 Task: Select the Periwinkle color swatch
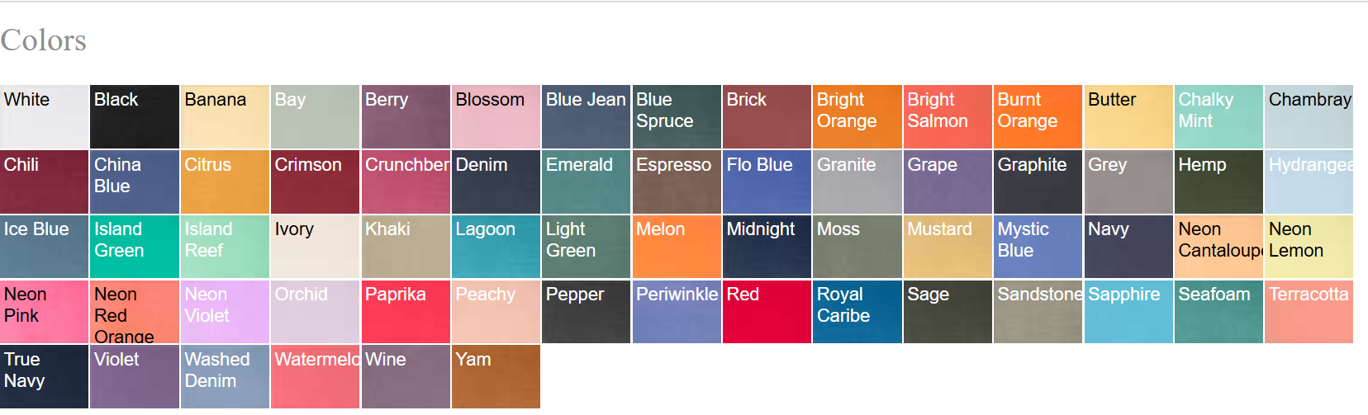click(677, 311)
